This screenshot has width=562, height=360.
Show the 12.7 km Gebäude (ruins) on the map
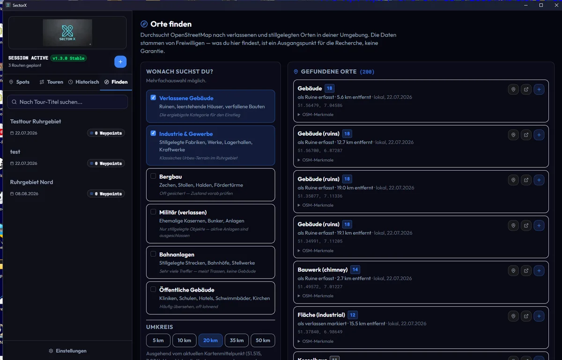(x=513, y=135)
